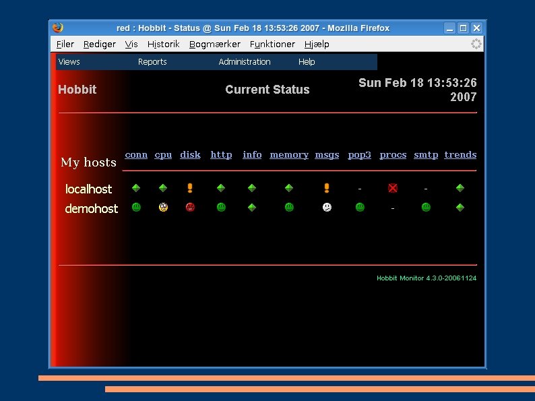Follow the memory column link
The height and width of the screenshot is (401, 535).
(289, 155)
